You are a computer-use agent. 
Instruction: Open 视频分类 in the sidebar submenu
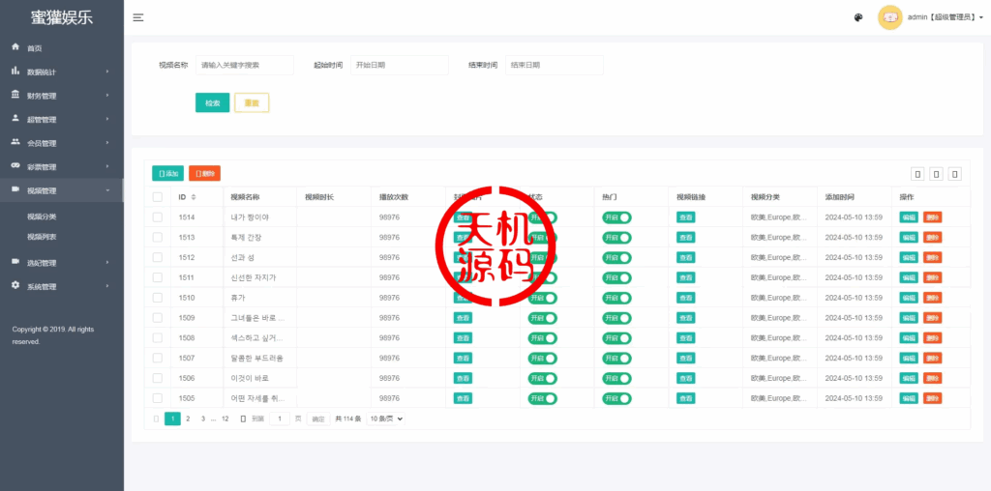click(x=42, y=217)
